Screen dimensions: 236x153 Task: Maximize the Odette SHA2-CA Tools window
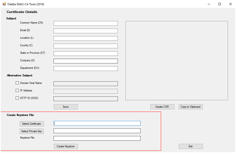pyautogui.click(x=219, y=4)
